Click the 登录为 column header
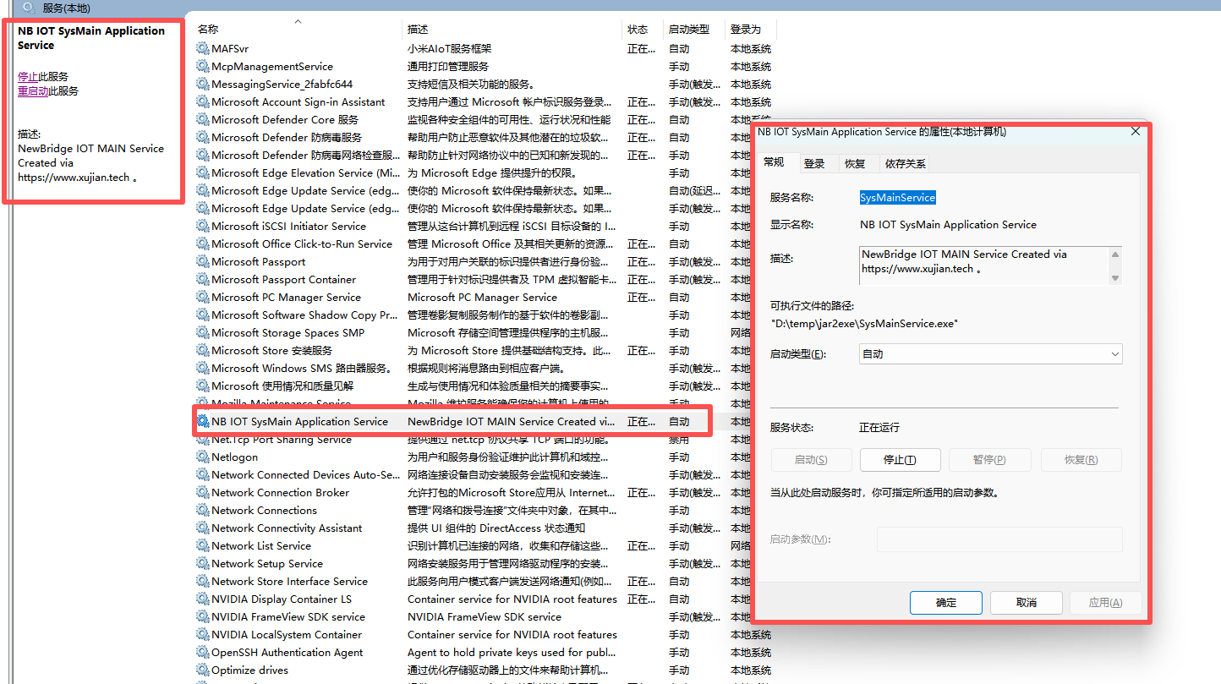Screen dimensions: 1221x684 751,29
